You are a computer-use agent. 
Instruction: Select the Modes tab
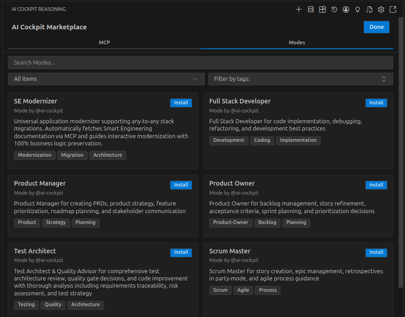pyautogui.click(x=297, y=42)
